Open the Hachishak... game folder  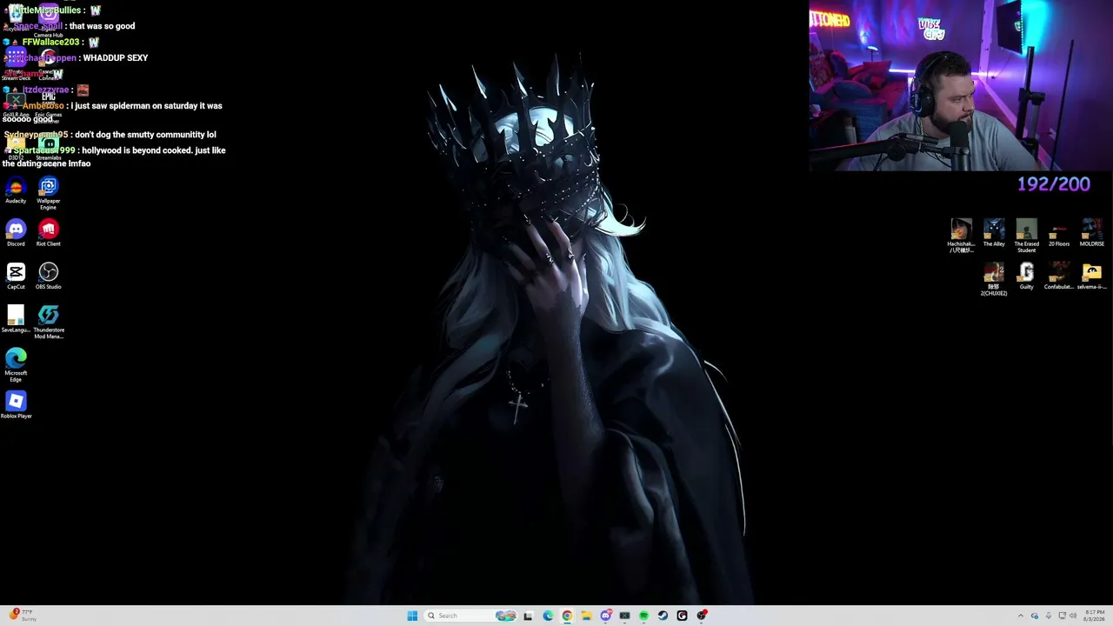coord(961,235)
